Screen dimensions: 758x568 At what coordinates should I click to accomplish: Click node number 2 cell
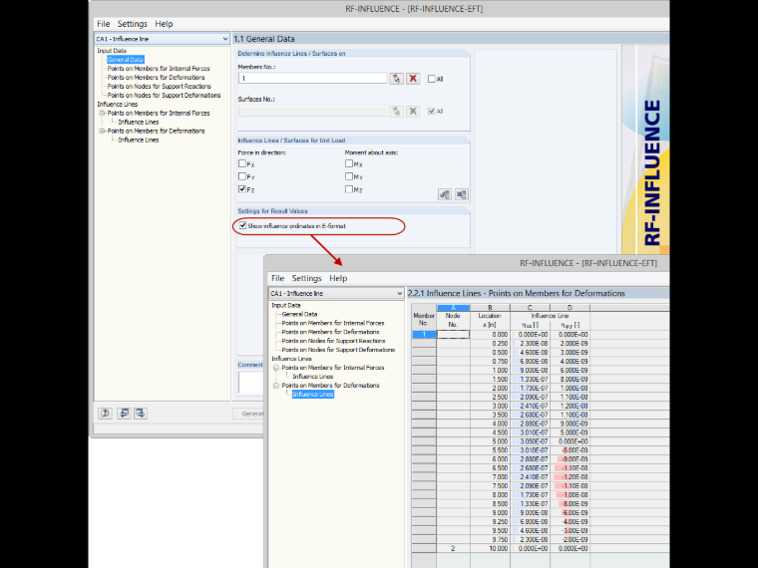[x=454, y=549]
